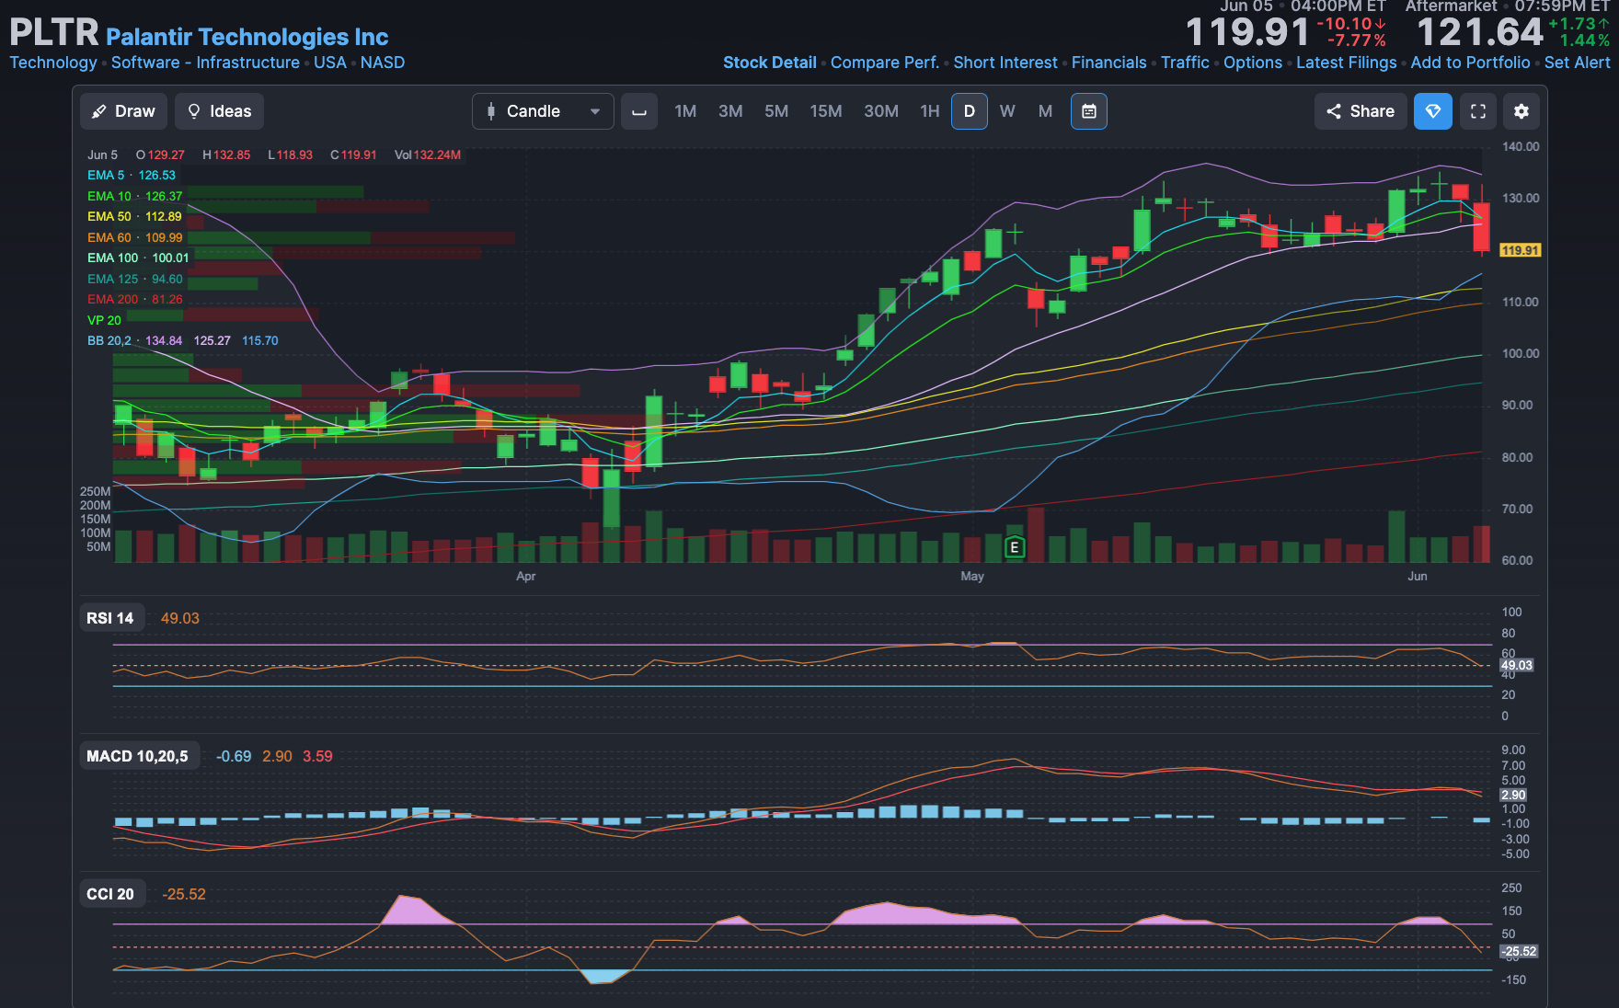The image size is (1619, 1008).
Task: Click the -25.52 CCI value tag on axis
Action: click(x=1519, y=952)
